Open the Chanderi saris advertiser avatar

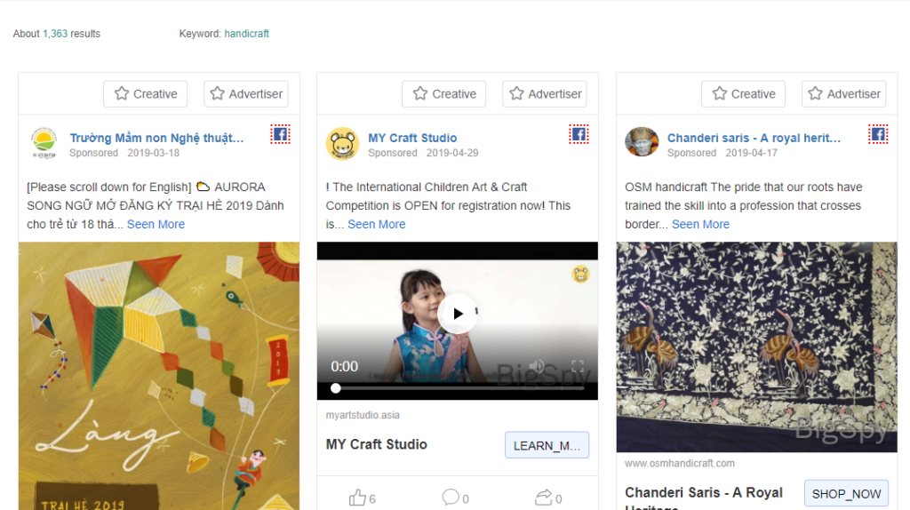642,142
